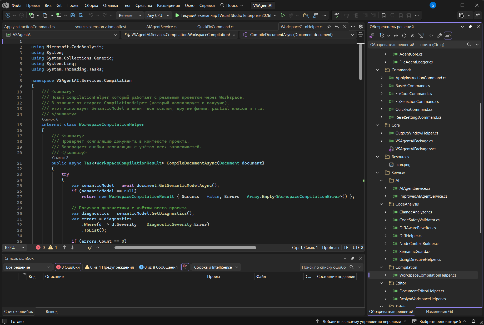This screenshot has width=484, height=325.
Task: Toggle the 0 Ошибки errors filter
Action: point(68,267)
